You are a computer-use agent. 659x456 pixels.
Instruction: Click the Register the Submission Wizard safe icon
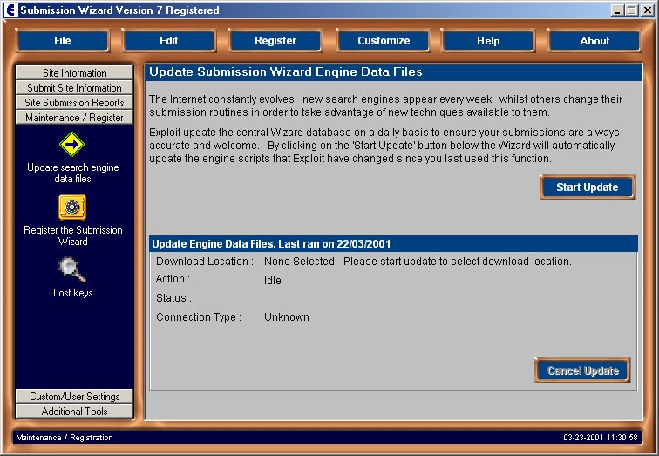[72, 208]
